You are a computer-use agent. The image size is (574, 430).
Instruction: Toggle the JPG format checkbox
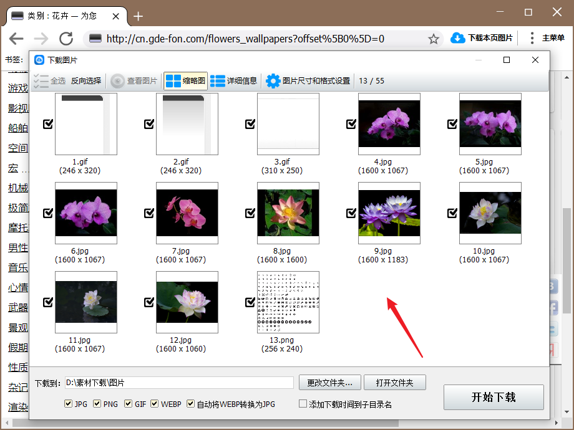68,404
